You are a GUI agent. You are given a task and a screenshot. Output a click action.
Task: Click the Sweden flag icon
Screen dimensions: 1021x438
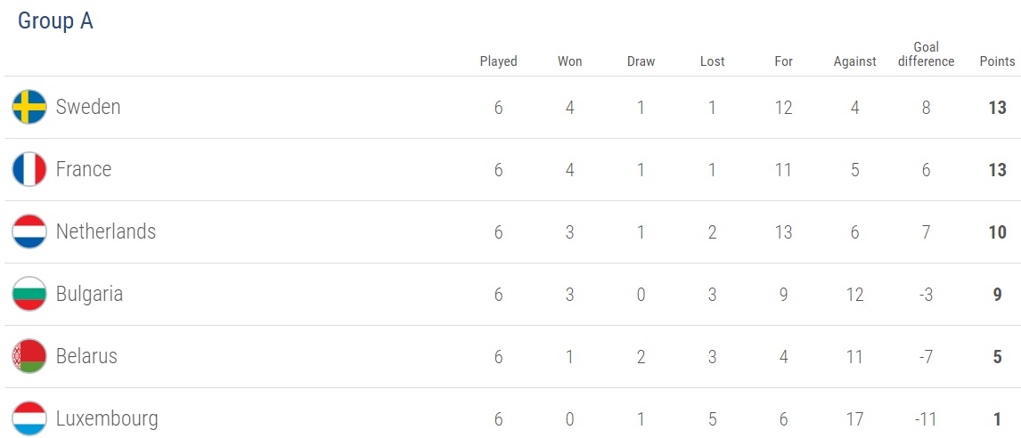[29, 107]
